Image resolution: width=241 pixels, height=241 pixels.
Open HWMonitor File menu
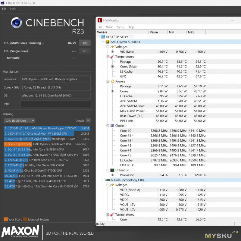pos(100,27)
